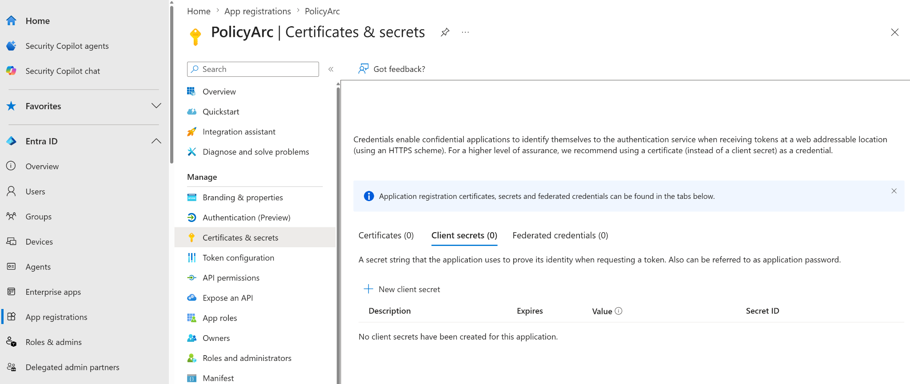Viewport: 910px width, 384px height.
Task: Pin the PolicyArc page with pushpin icon
Action: point(445,32)
